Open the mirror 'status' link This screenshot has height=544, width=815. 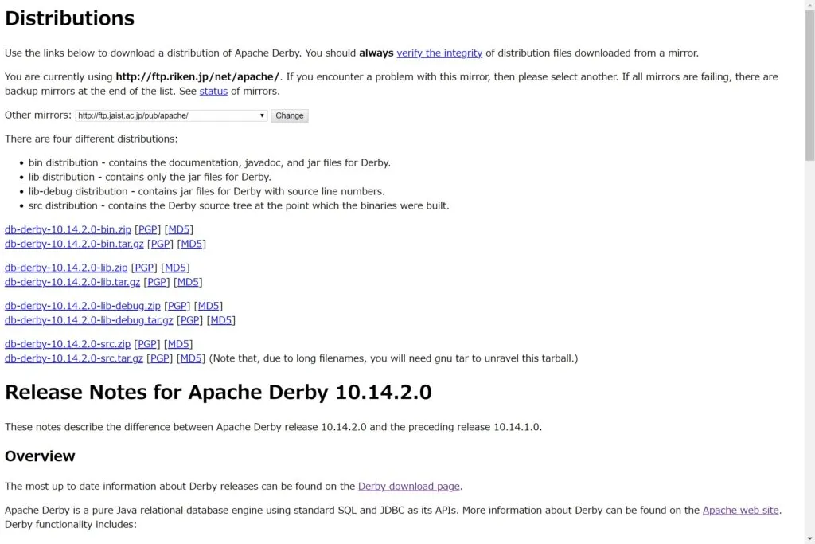213,91
